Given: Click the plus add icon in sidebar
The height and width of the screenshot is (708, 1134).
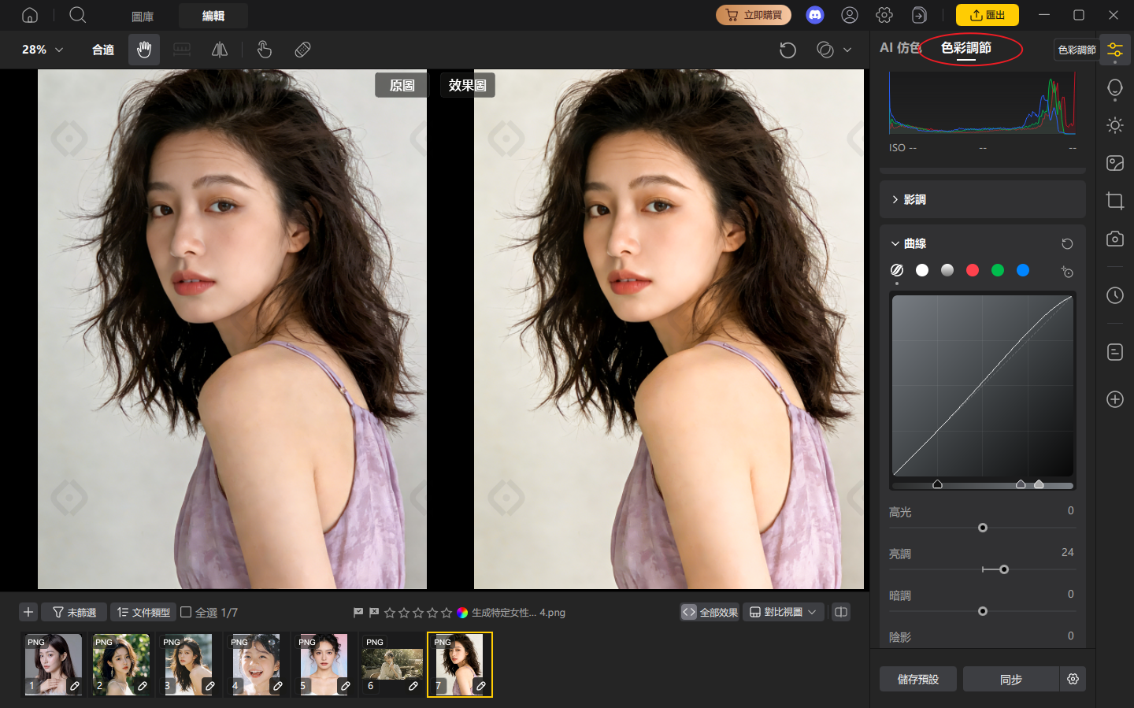Looking at the screenshot, I should click(x=1115, y=399).
